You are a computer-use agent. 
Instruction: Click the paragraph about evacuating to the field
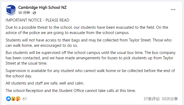tap(87, 30)
